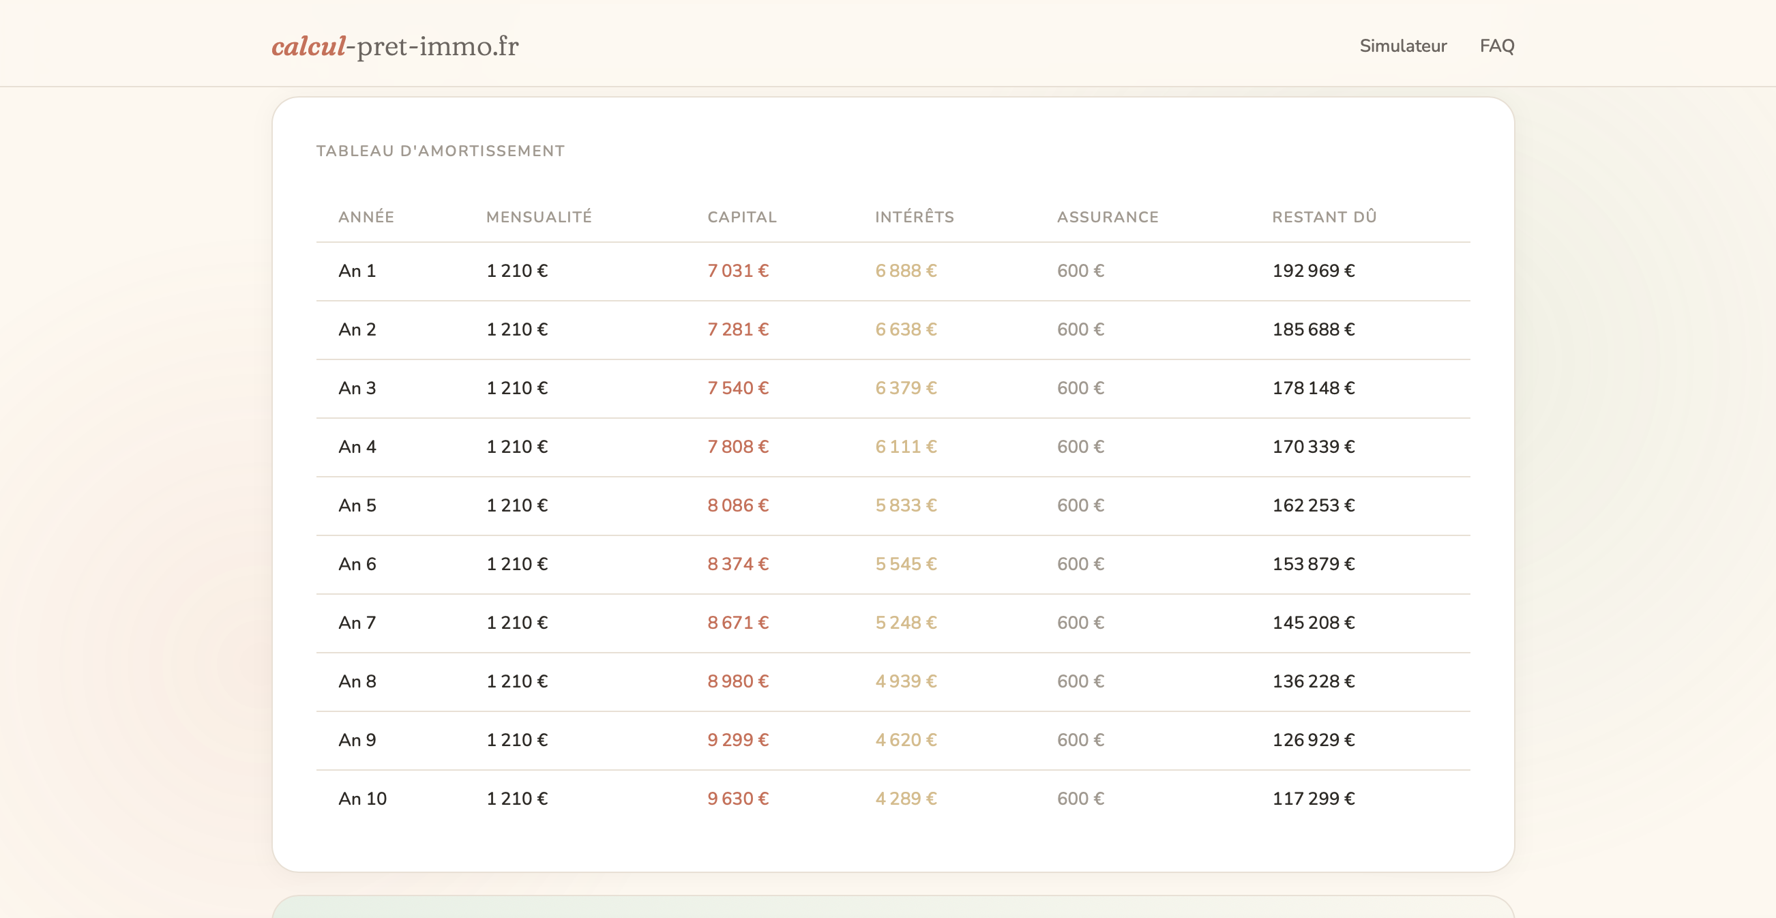
Task: Click remaining balance 117 299 €
Action: 1314,798
